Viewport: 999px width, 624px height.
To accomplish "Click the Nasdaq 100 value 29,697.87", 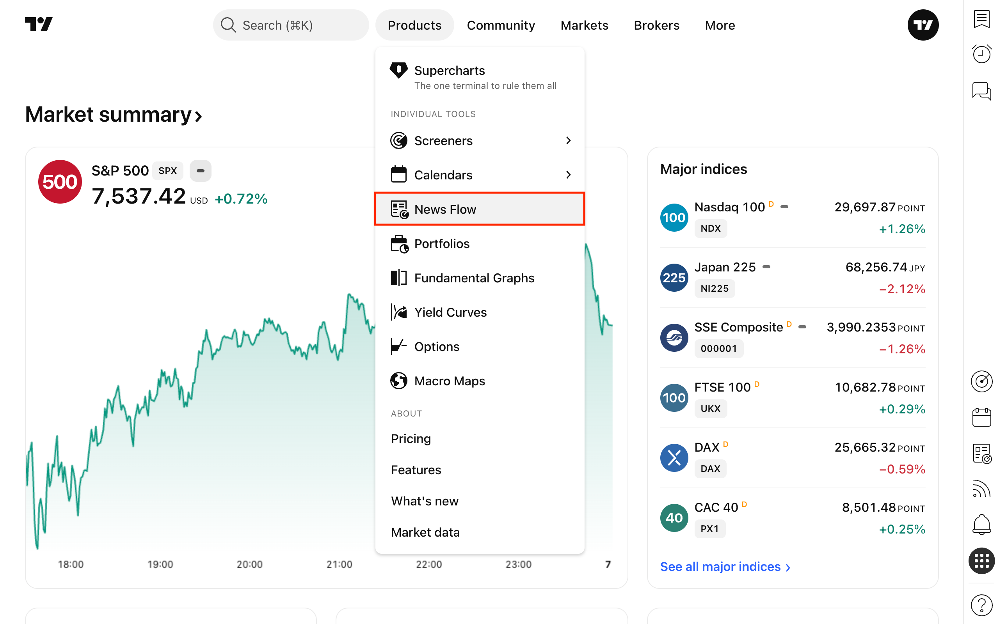I will 865,207.
